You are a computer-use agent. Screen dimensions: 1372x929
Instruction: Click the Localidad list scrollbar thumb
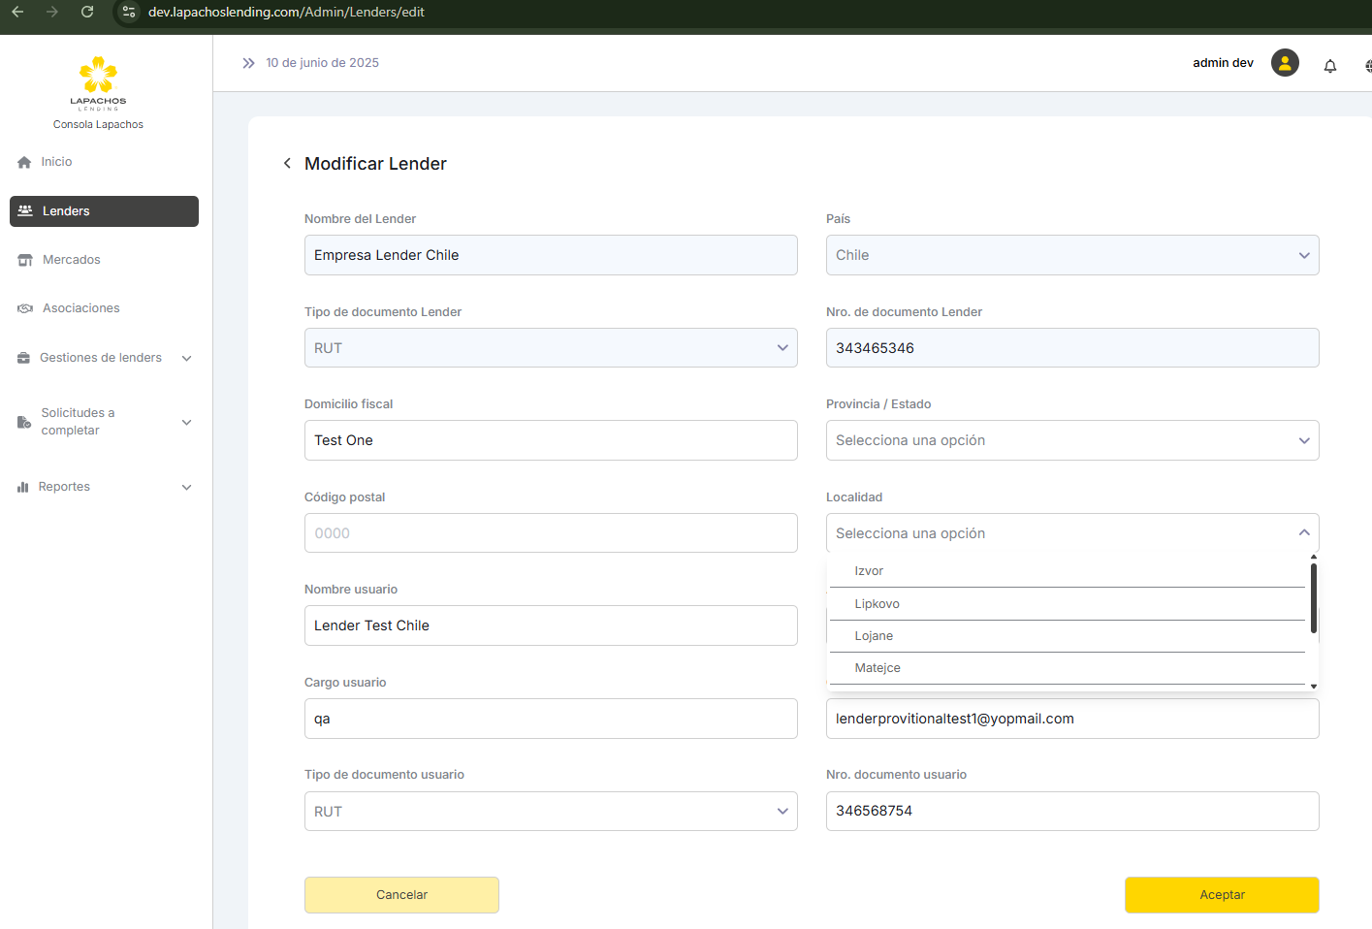(x=1313, y=597)
